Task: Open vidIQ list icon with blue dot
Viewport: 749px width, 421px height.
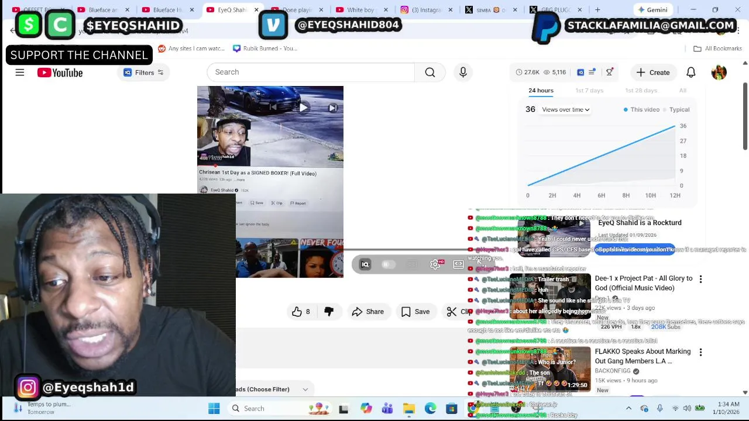Action: click(x=592, y=73)
